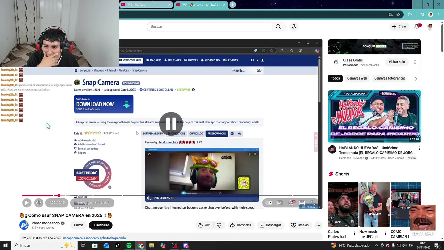Image resolution: width=444 pixels, height=250 pixels.
Task: Open the Chrome profile avatar
Action: tap(431, 15)
